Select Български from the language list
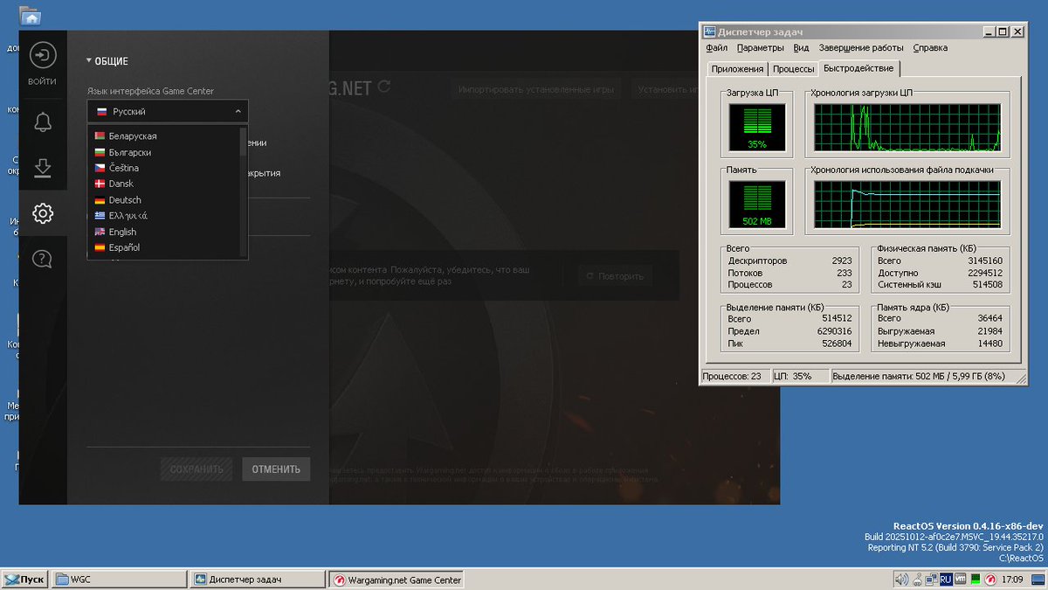 164,152
